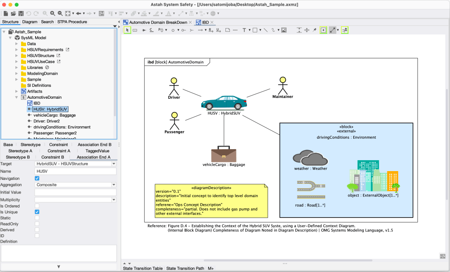Screen dimensions: 450x272
Task: Uncheck the Navigation checkbox
Action: tap(37, 179)
